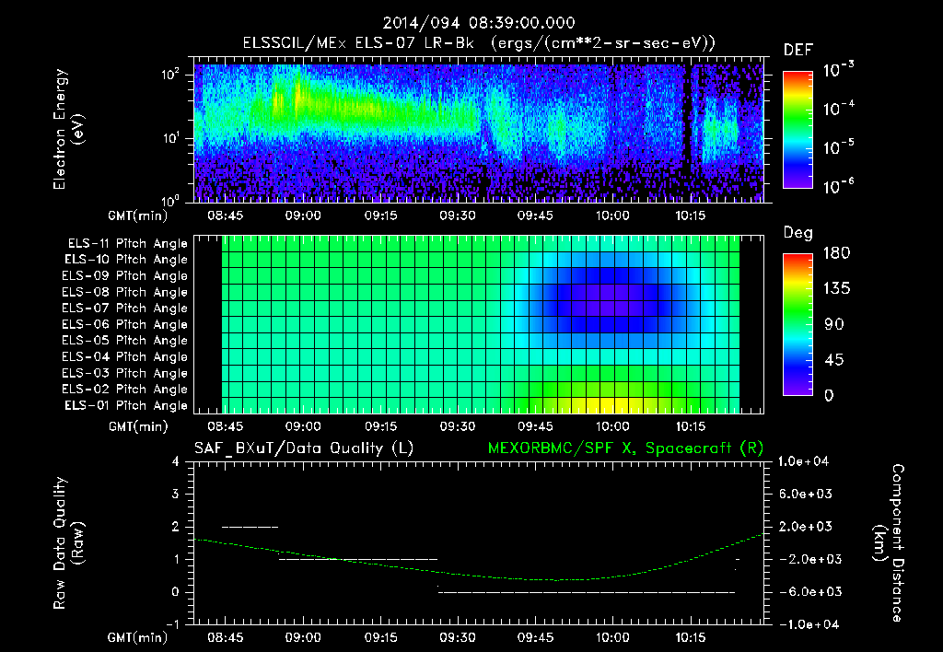Click the "ELS-06 Pitch Angle" row label
The image size is (943, 652).
tap(125, 325)
